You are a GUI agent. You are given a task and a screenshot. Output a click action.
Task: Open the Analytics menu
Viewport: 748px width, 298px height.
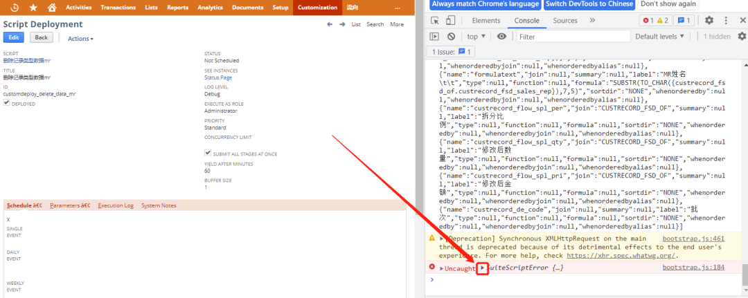point(210,8)
